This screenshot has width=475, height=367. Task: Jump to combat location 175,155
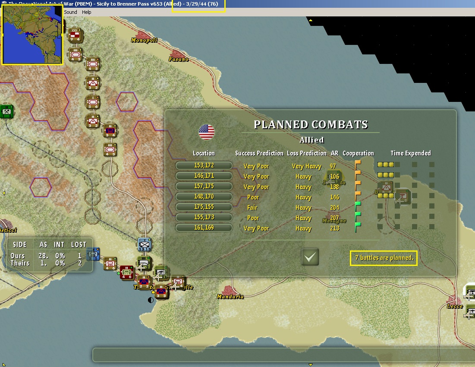pos(204,207)
